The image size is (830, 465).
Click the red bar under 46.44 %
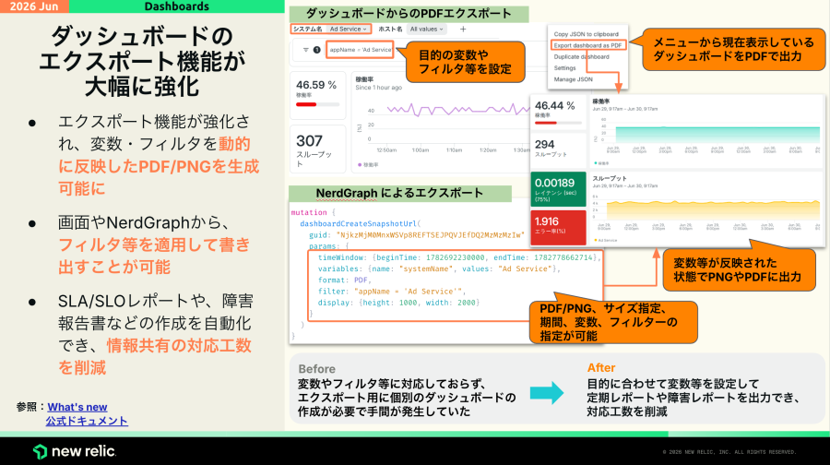(545, 123)
